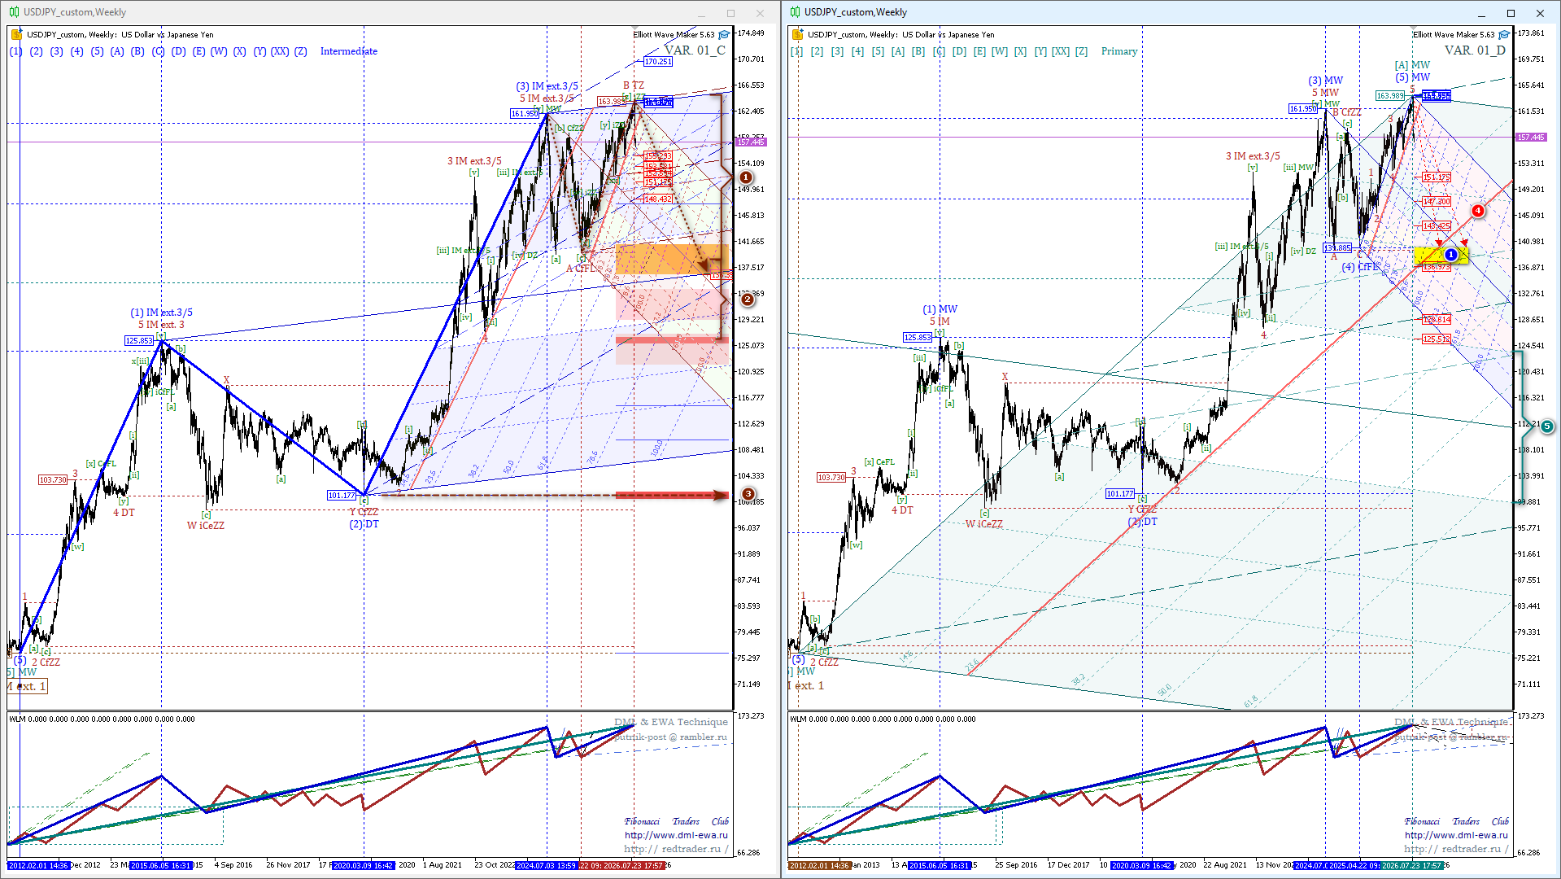Viewport: 1561px width, 879px height.
Task: Select wave label [X] in right chart
Action: (x=1020, y=51)
